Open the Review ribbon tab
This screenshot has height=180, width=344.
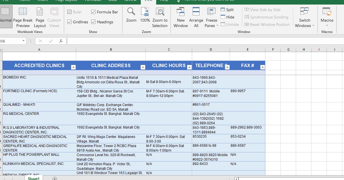tap(131, 1)
